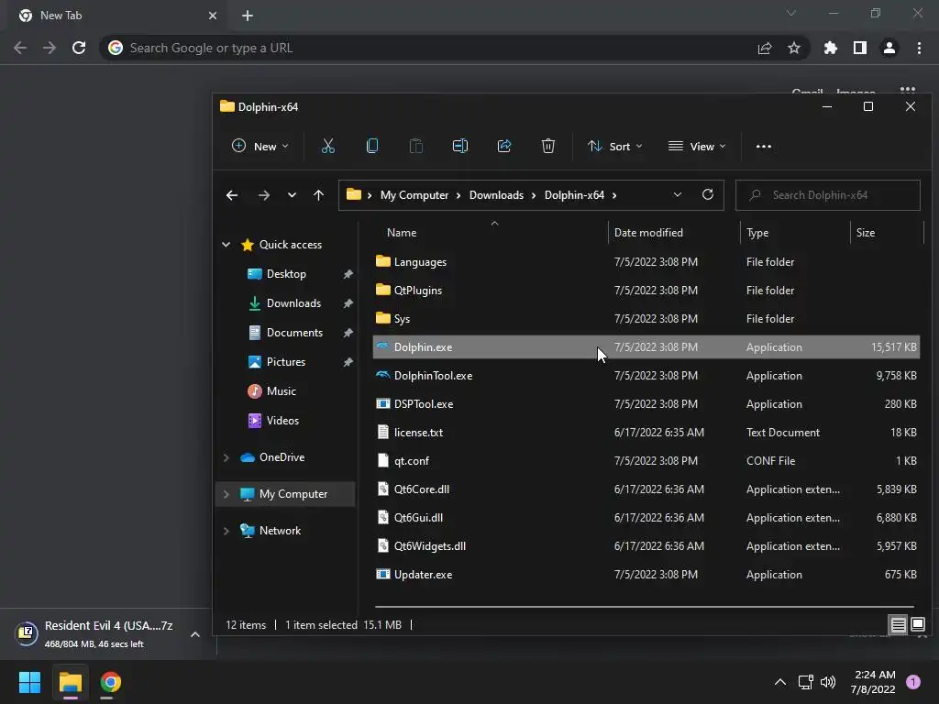Open the View dropdown menu
Screen dimensions: 939x704
coord(697,146)
